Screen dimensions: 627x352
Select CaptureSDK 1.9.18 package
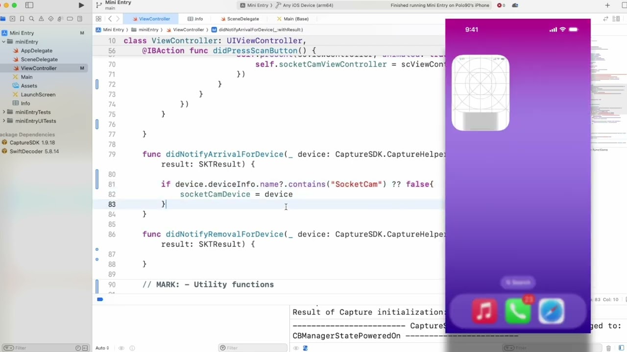tap(32, 143)
